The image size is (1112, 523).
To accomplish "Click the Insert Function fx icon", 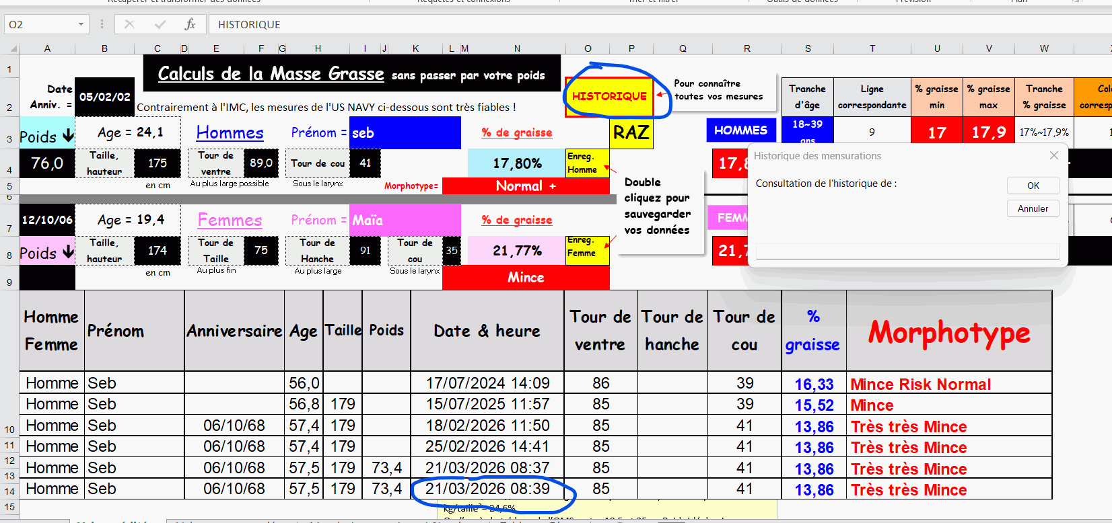I will 190,24.
